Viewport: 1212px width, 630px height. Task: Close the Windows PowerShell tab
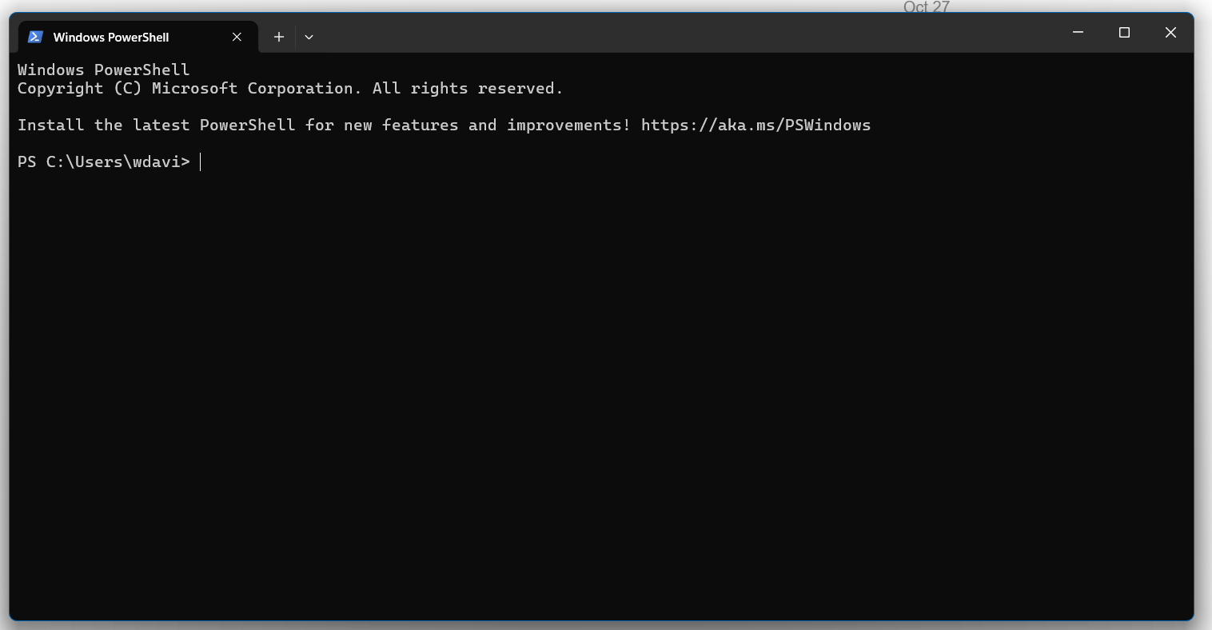coord(237,37)
